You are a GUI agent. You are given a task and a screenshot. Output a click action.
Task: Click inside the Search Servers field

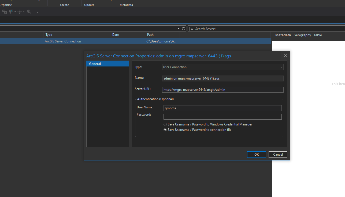click(x=214, y=29)
